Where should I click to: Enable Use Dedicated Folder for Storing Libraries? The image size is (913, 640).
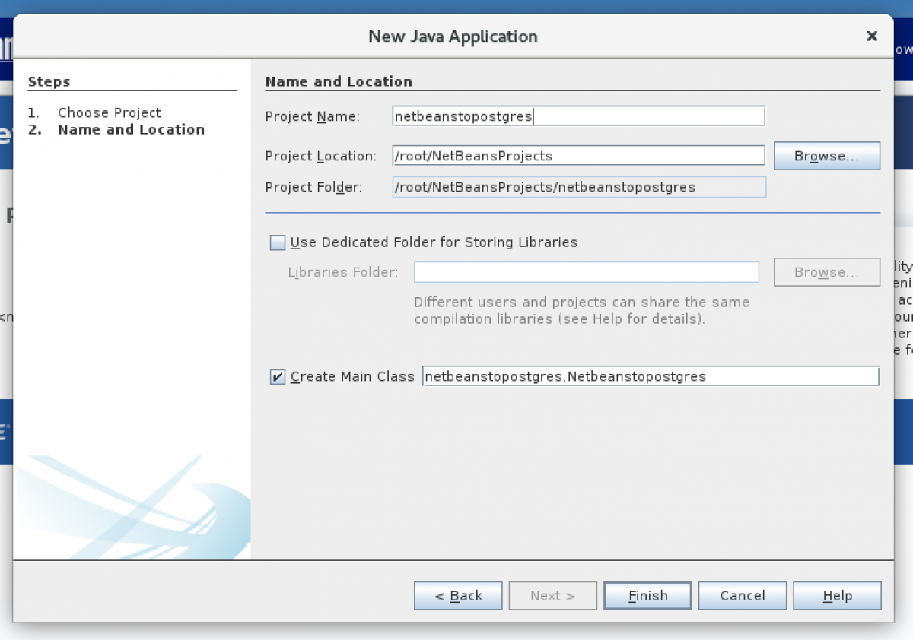coord(278,242)
